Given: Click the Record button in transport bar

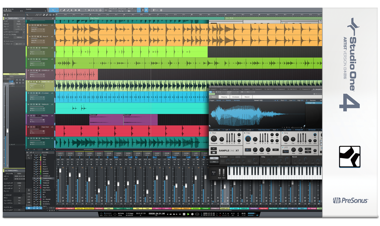Looking at the screenshot, I should pyautogui.click(x=192, y=214).
